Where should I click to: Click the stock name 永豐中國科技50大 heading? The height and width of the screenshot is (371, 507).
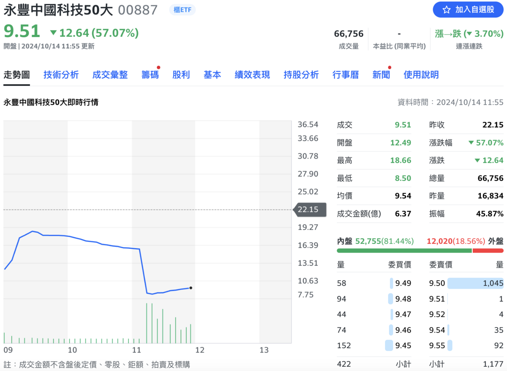(58, 10)
